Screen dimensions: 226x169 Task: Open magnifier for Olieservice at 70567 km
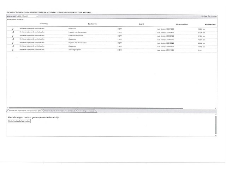13,29
